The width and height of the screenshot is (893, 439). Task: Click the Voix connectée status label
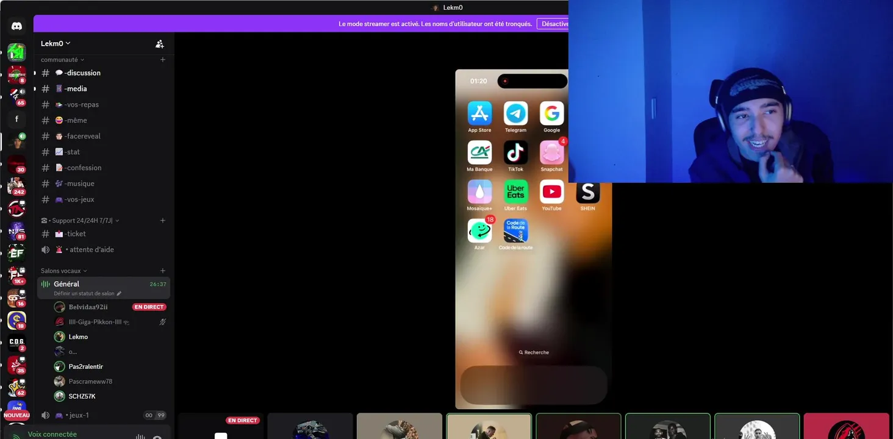pos(52,434)
